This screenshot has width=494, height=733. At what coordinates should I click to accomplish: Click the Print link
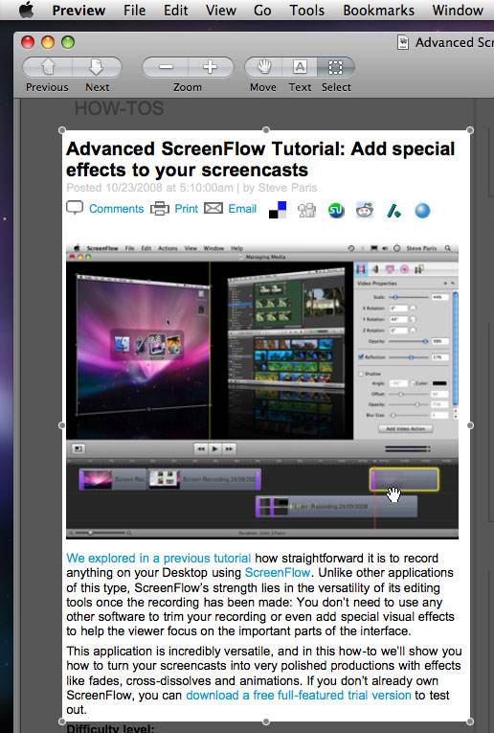click(x=187, y=209)
